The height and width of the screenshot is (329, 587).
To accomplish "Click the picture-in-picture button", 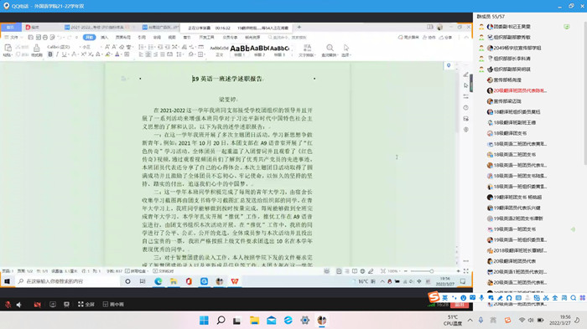I will tap(113, 305).
